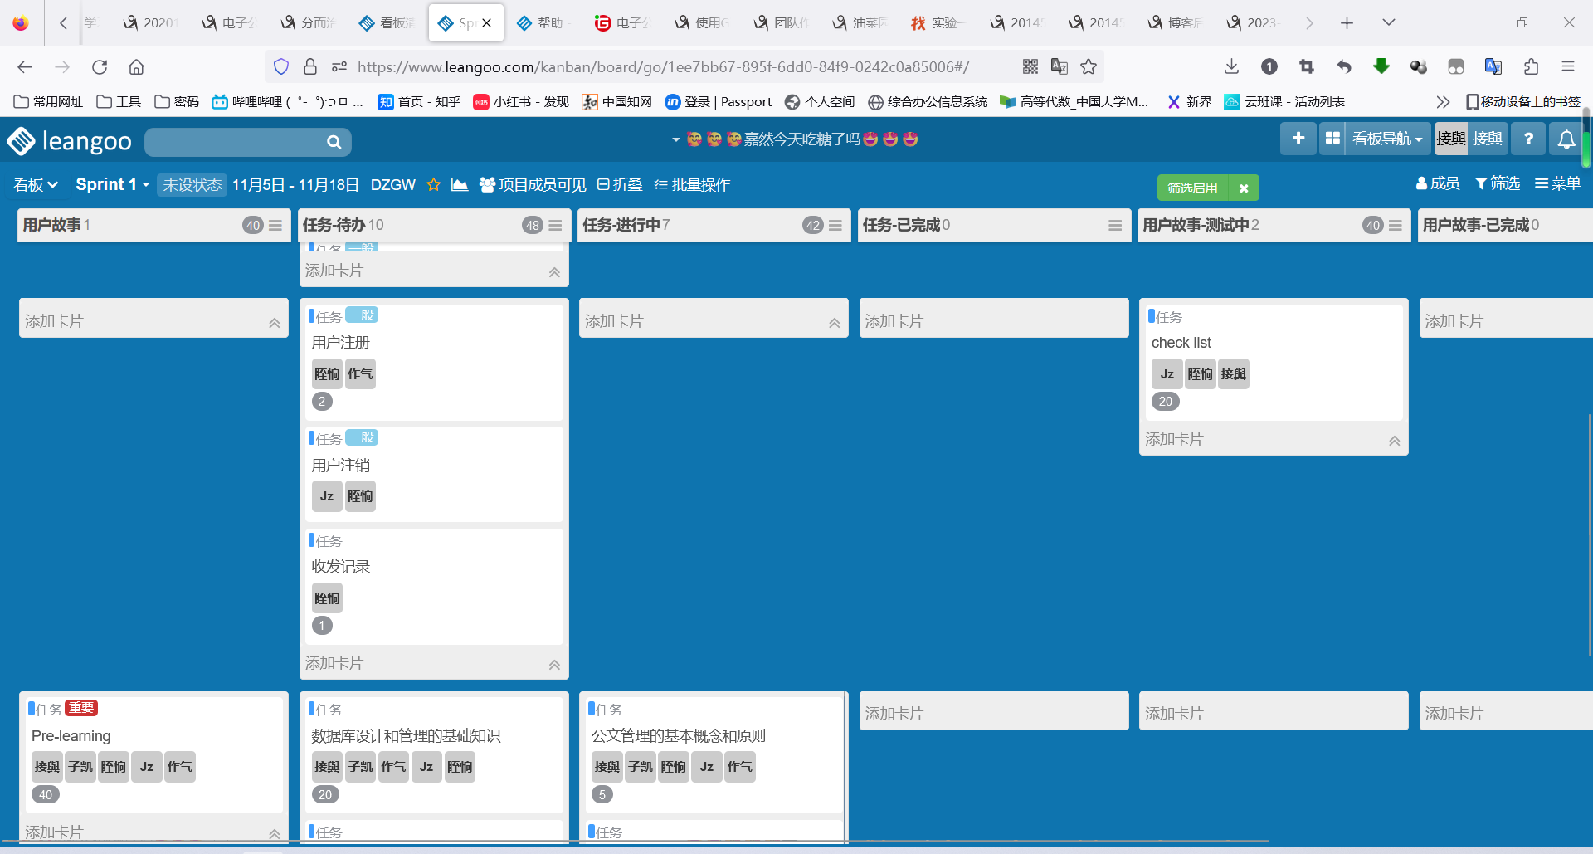The image size is (1593, 854).
Task: Open the board statistics chart icon
Action: pyautogui.click(x=460, y=184)
